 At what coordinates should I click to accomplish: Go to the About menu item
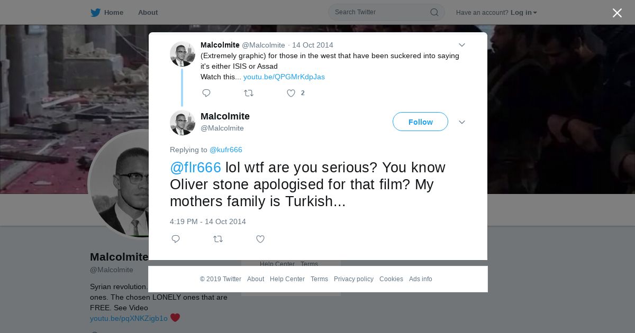click(148, 13)
